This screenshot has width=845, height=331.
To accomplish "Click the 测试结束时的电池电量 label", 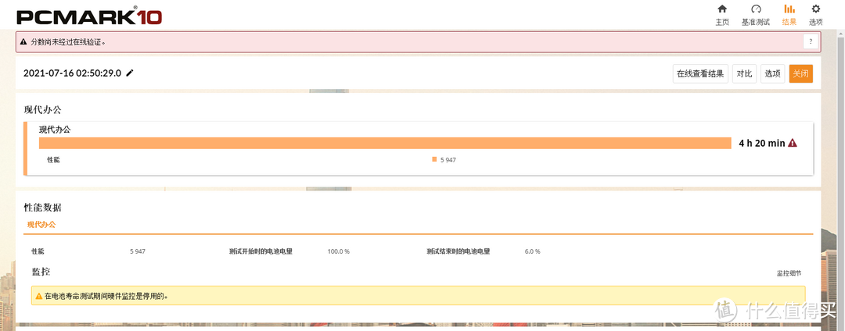I will (458, 251).
